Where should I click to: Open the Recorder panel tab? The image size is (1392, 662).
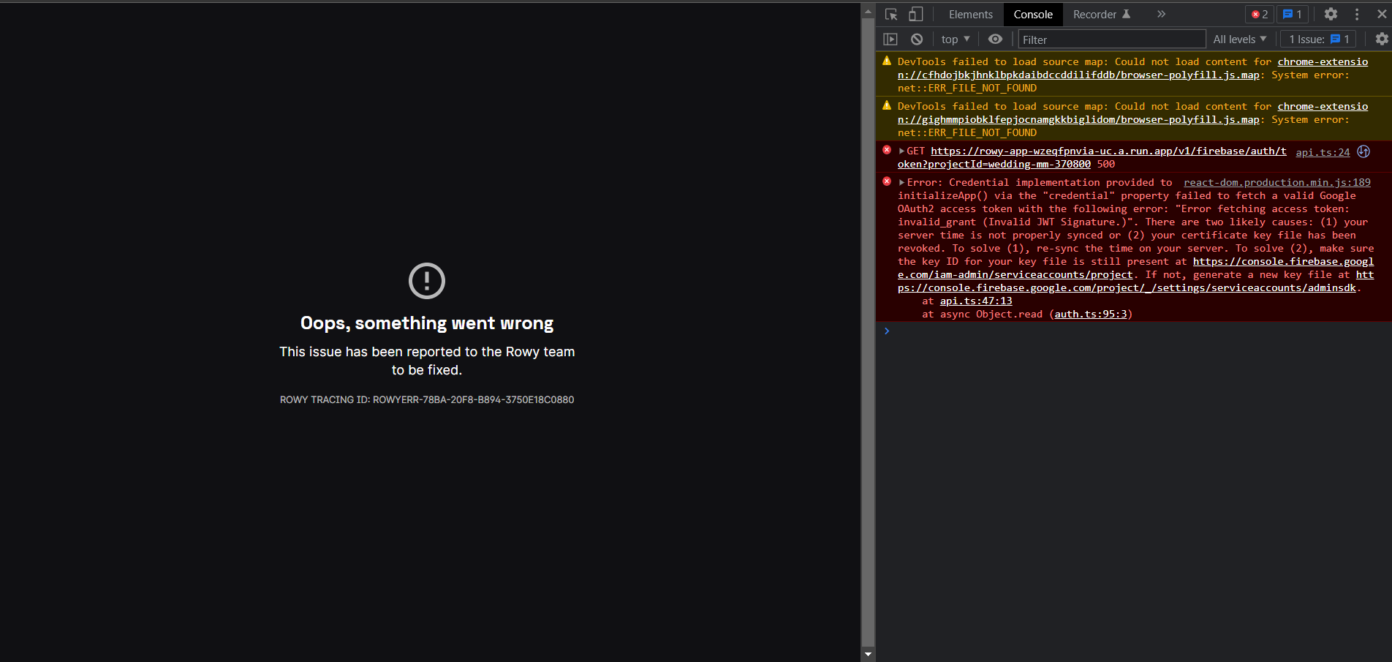1095,14
